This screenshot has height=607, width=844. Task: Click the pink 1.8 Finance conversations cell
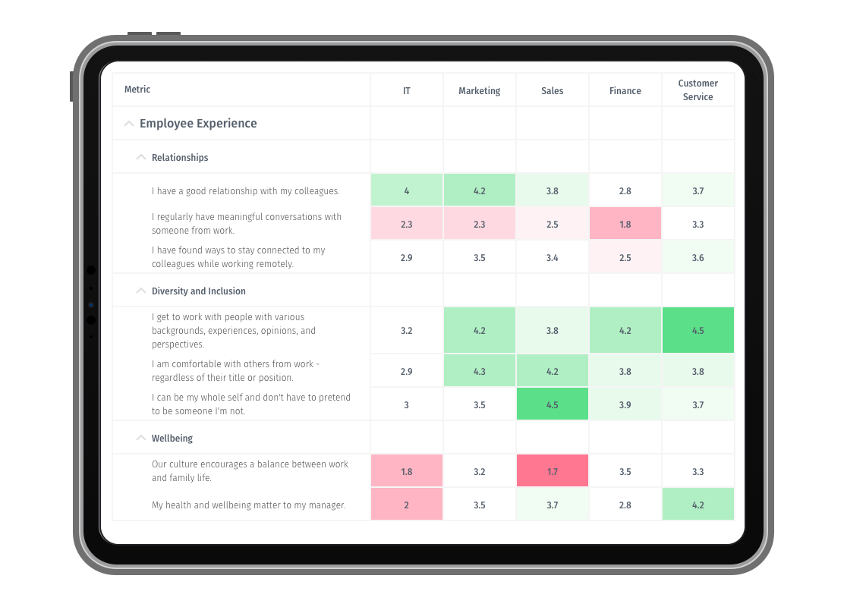[625, 224]
